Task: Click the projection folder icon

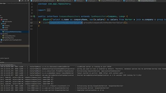Action: pos(1,30)
